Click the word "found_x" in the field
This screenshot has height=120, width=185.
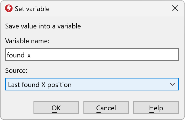(19, 55)
